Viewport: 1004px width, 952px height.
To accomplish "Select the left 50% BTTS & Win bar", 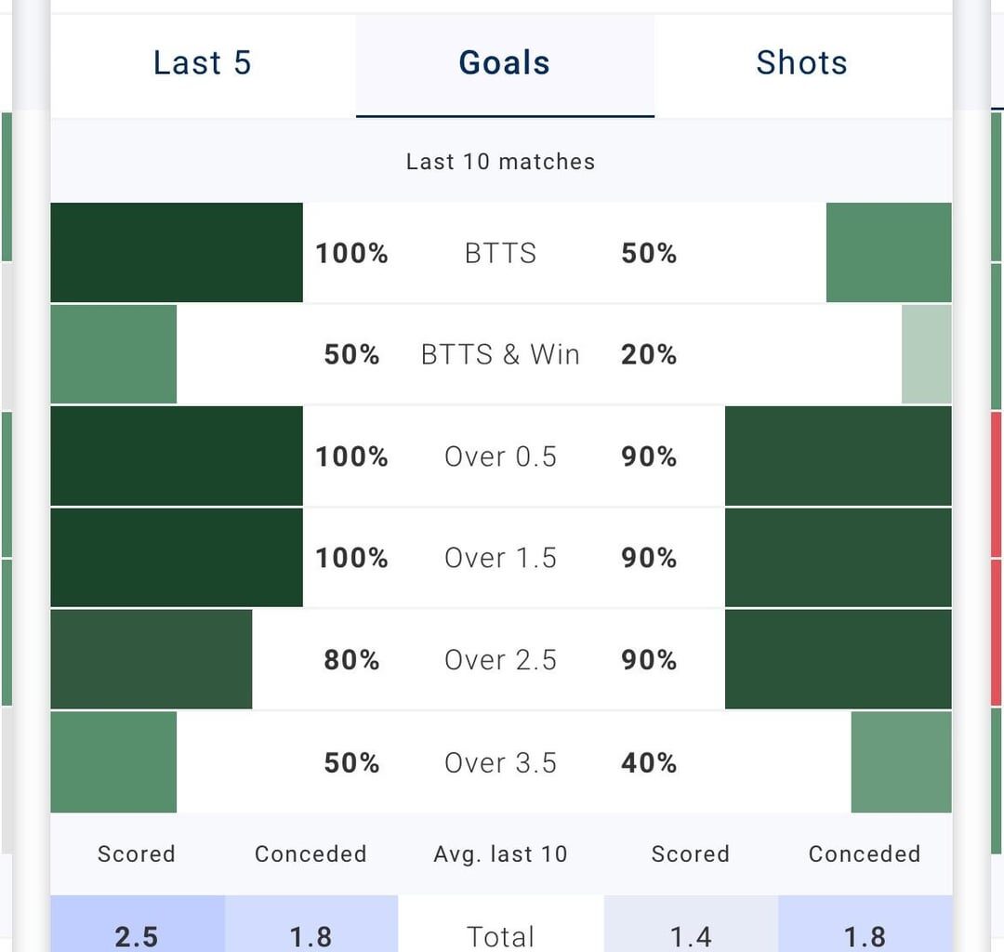I will pos(113,354).
